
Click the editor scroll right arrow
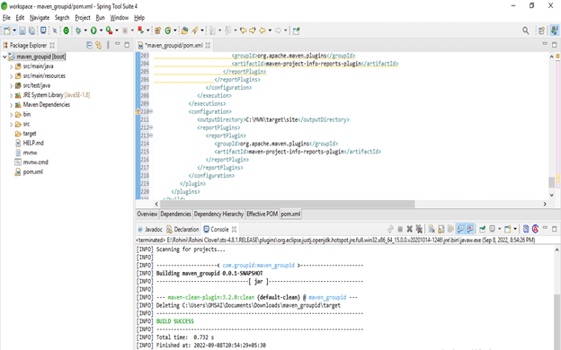point(545,204)
